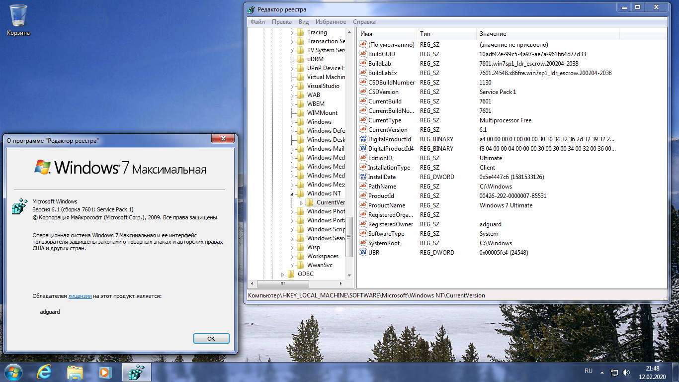679x382 pixels.
Task: Expand the ODBC tree node
Action: pyautogui.click(x=283, y=274)
